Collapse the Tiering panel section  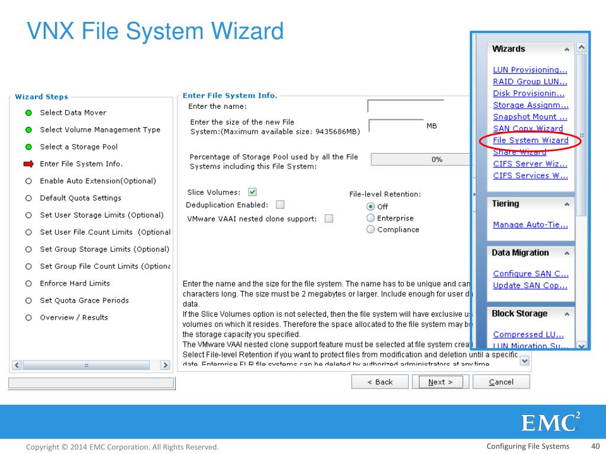pyautogui.click(x=566, y=204)
